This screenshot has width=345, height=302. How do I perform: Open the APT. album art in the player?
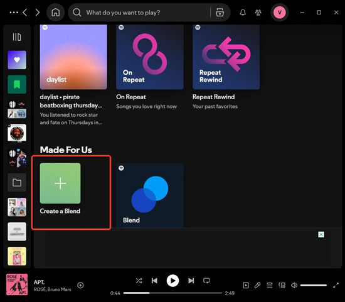(x=17, y=284)
